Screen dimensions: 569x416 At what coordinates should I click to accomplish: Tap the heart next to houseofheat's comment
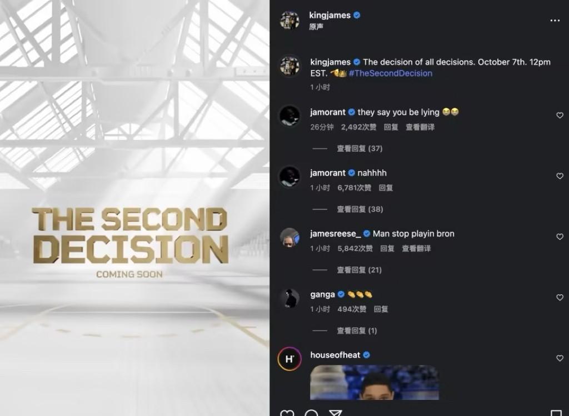pos(560,358)
